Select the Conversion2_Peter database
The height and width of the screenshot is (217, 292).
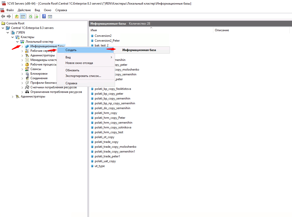[x=107, y=41]
